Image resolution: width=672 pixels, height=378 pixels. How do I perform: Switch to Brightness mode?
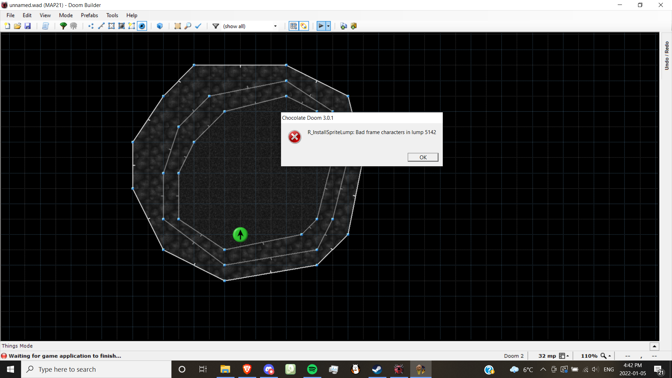[x=121, y=26]
